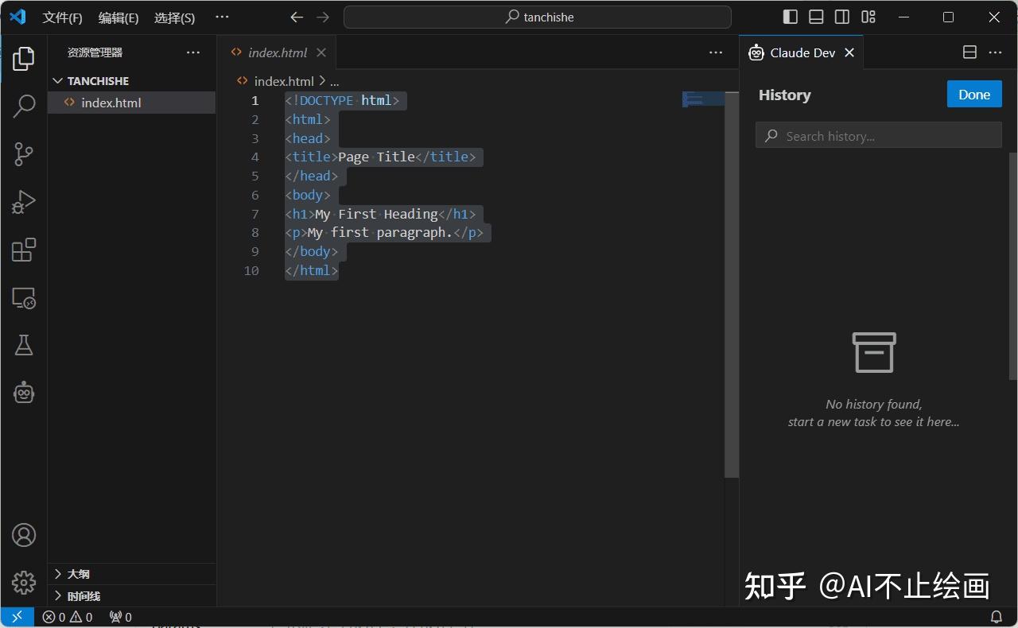Click 'My first paragraph.' text in editor
The image size is (1018, 628).
[x=380, y=233]
